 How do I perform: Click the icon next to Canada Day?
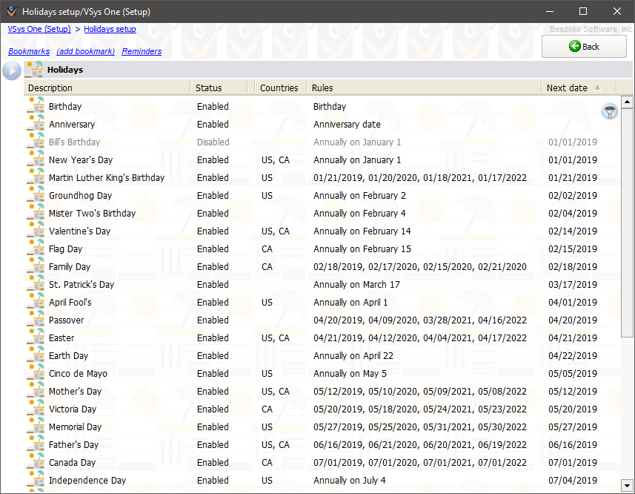tap(36, 462)
